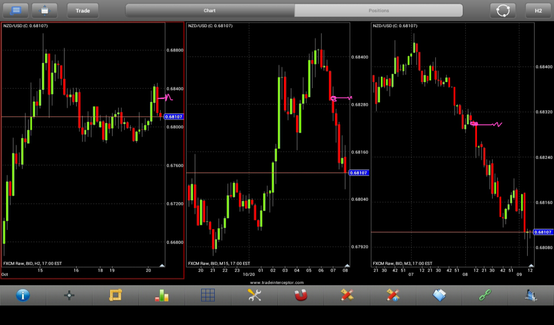Open the rightmost chart icon on bottom toolbar
This screenshot has height=325, width=554.
tap(531, 295)
